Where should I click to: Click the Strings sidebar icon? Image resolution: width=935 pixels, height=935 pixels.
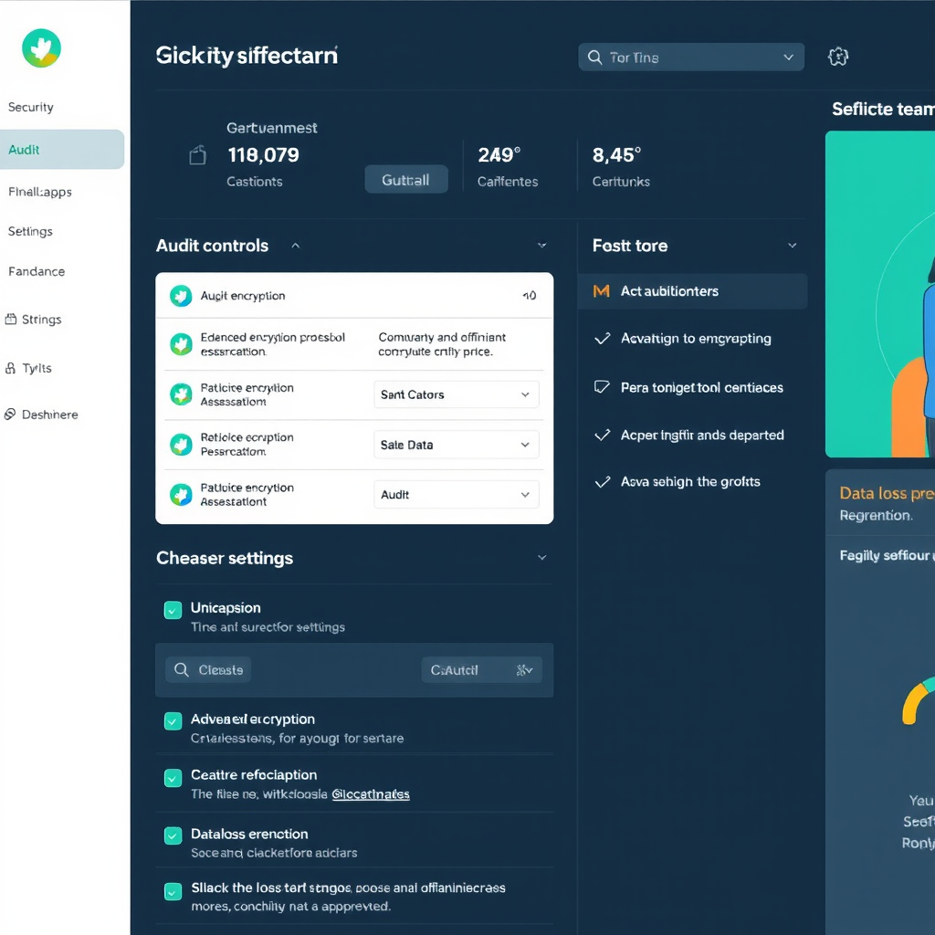coord(11,320)
